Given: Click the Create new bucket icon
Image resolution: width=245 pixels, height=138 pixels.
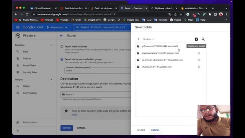Looking at the screenshot, I should 196,39.
